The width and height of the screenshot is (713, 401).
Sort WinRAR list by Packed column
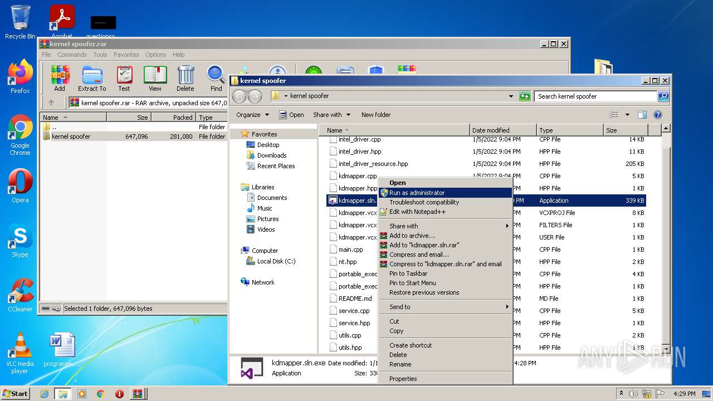pyautogui.click(x=173, y=118)
